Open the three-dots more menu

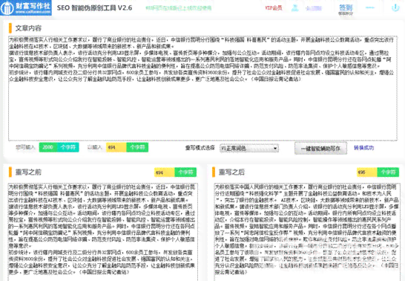(370, 7)
